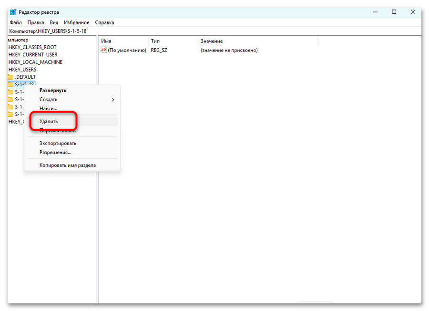The image size is (429, 311).
Task: Click Копировать имя раздела
Action: [x=72, y=165]
